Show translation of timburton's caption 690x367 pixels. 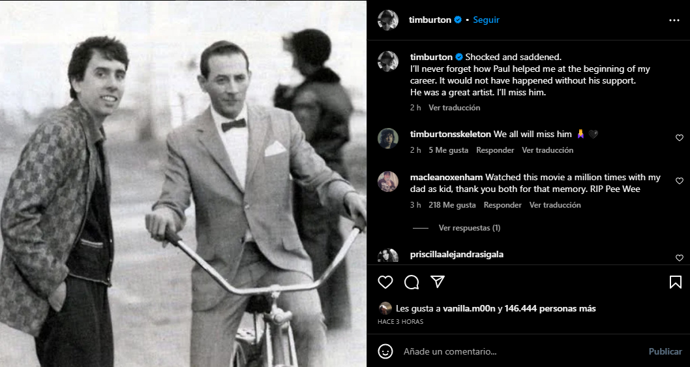[454, 108]
